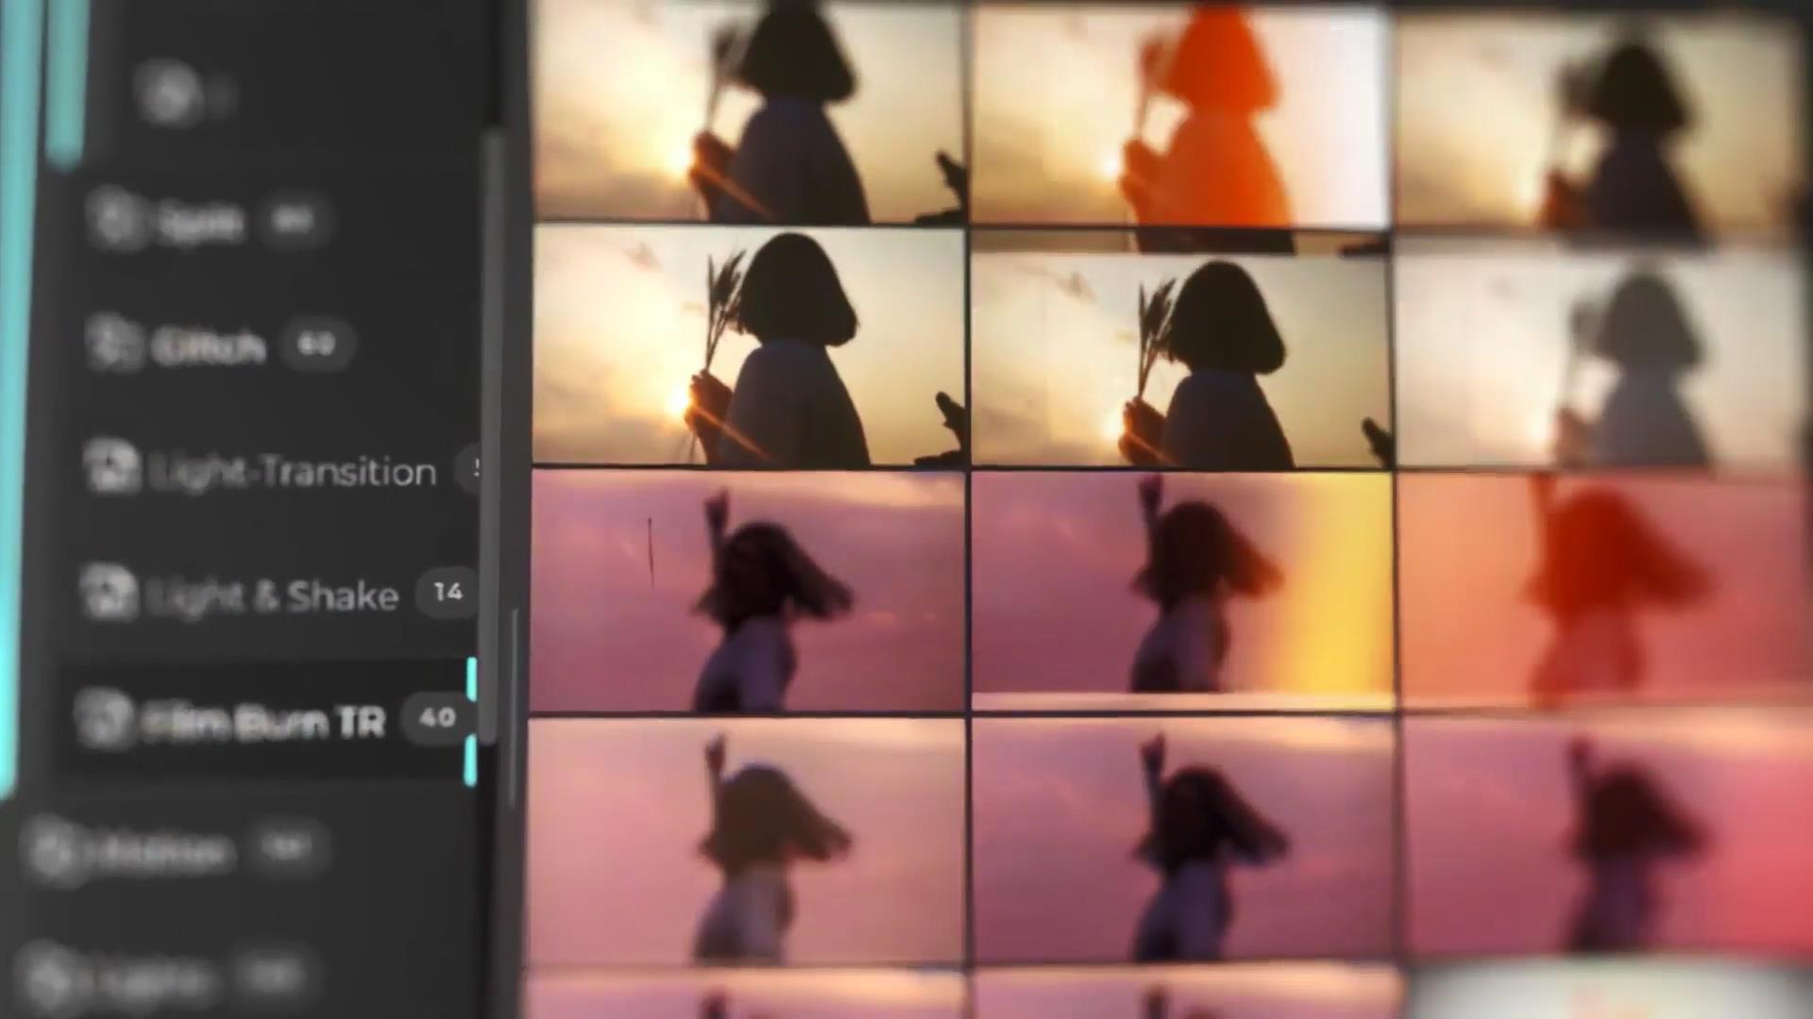1813x1019 pixels.
Task: Open the Light & Shake category
Action: [274, 596]
